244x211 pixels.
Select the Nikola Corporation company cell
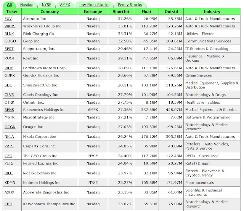50,137
